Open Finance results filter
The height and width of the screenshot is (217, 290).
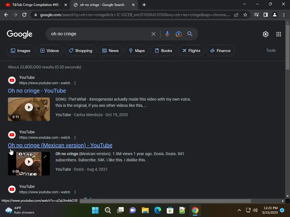click(220, 51)
